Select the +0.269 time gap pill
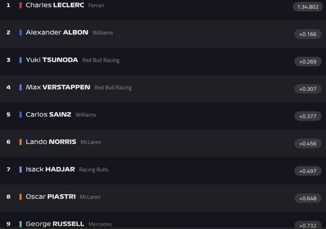 (x=307, y=62)
